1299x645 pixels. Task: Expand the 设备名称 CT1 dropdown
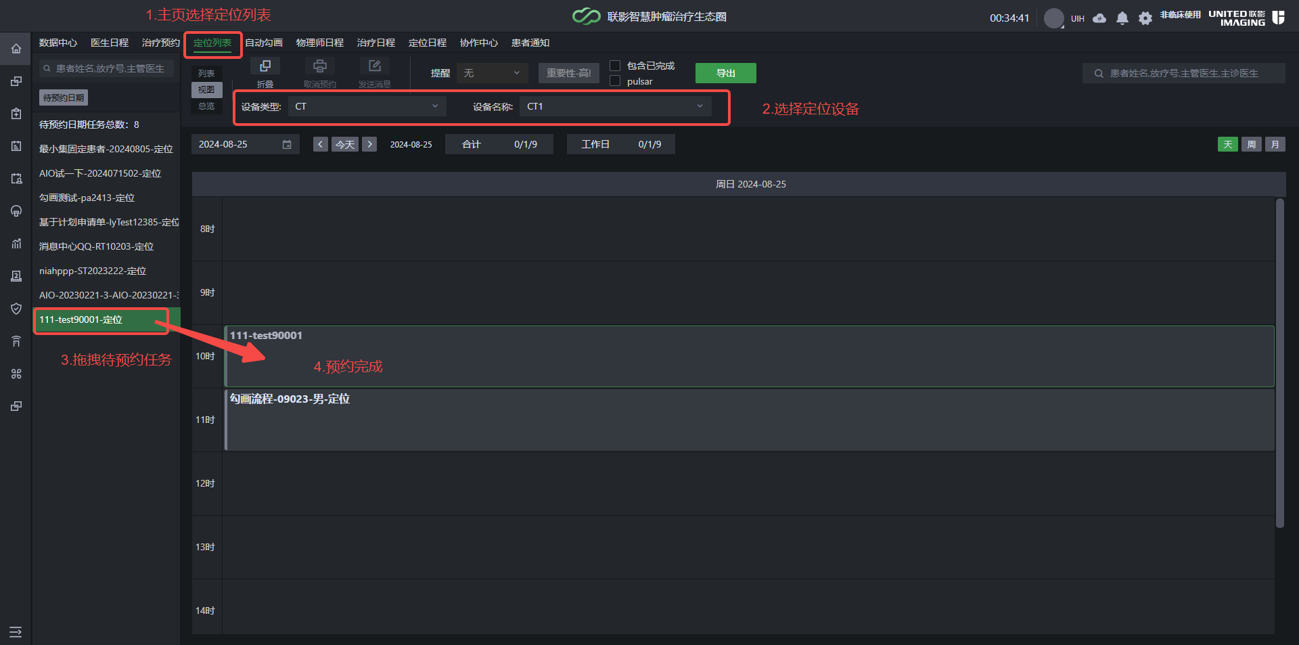tap(615, 106)
